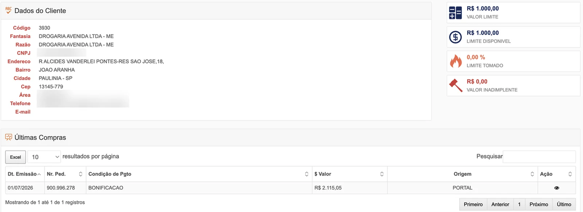The height and width of the screenshot is (212, 583).
Task: Click the calculator icon beside Valor Limite
Action: [x=455, y=13]
